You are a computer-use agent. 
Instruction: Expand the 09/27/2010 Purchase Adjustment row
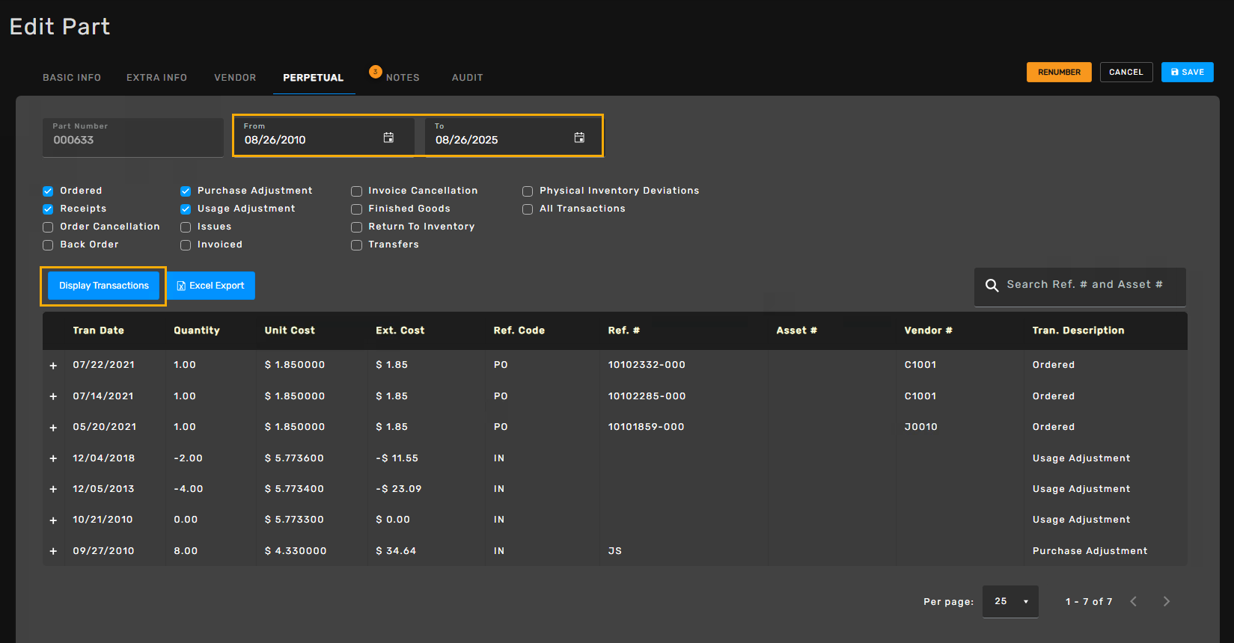[x=53, y=551]
